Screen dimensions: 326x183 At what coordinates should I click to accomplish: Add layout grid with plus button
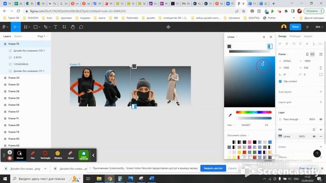click(321, 102)
